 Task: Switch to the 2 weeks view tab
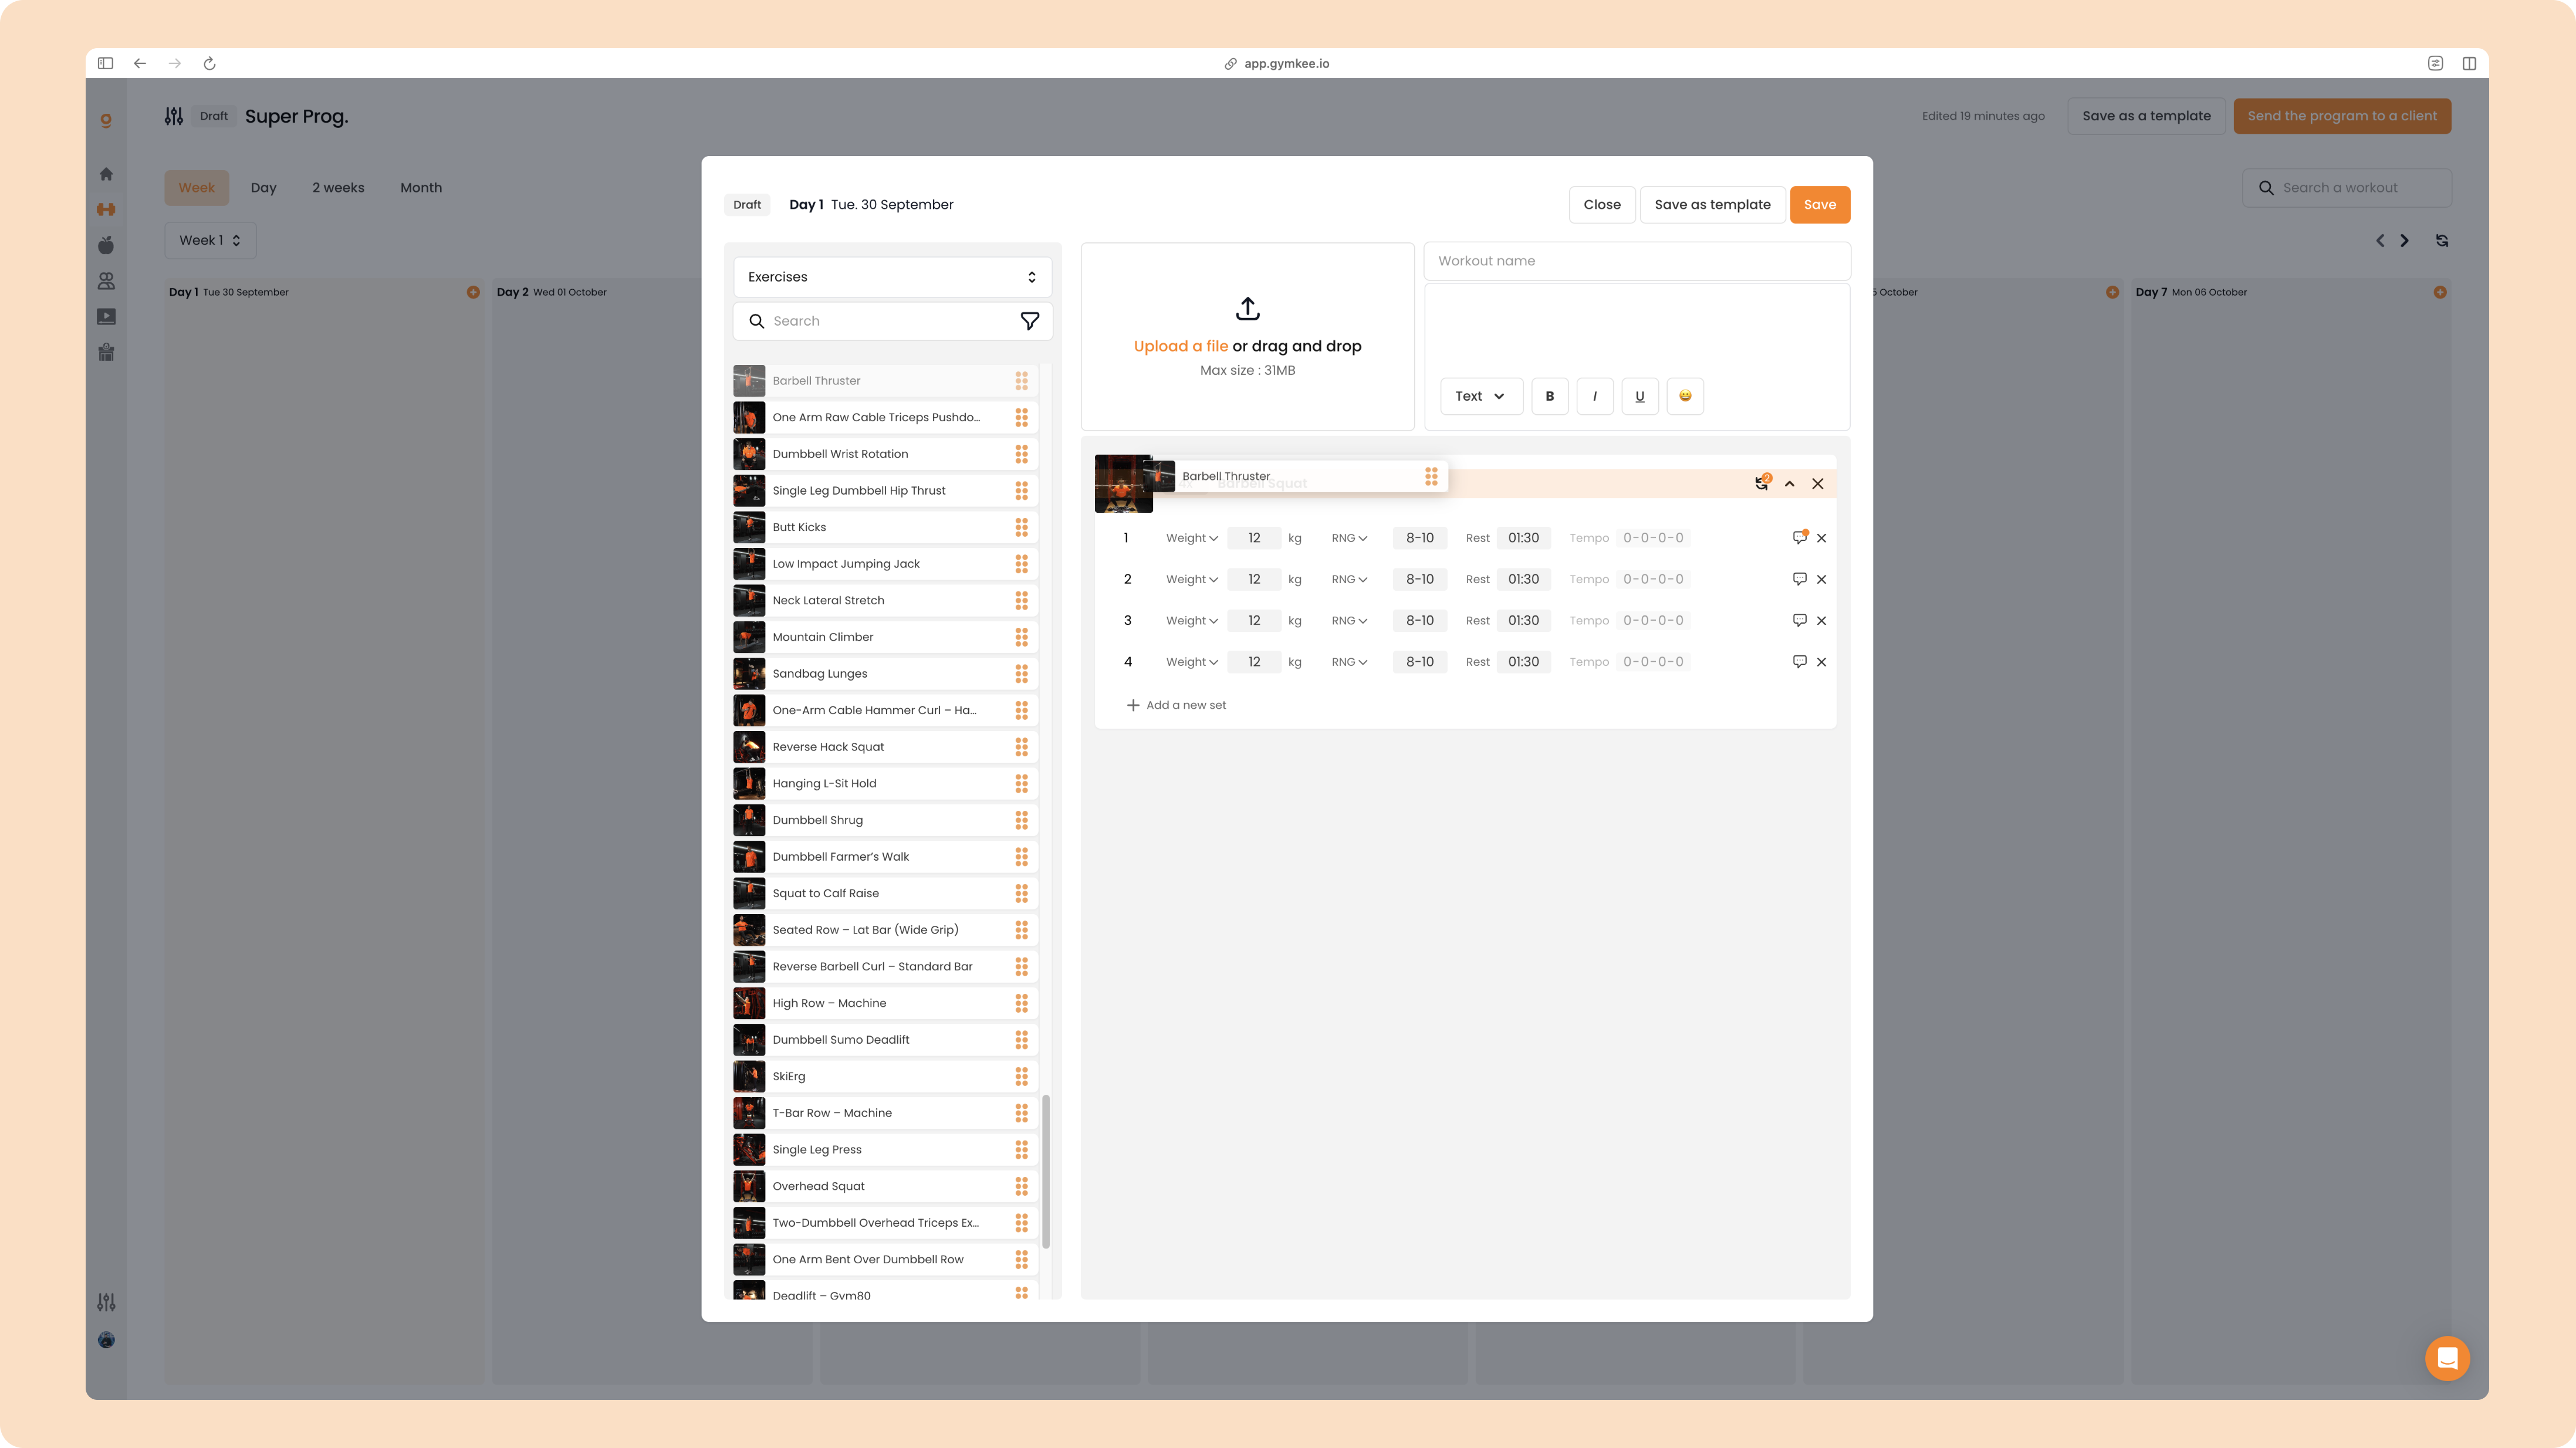click(338, 188)
